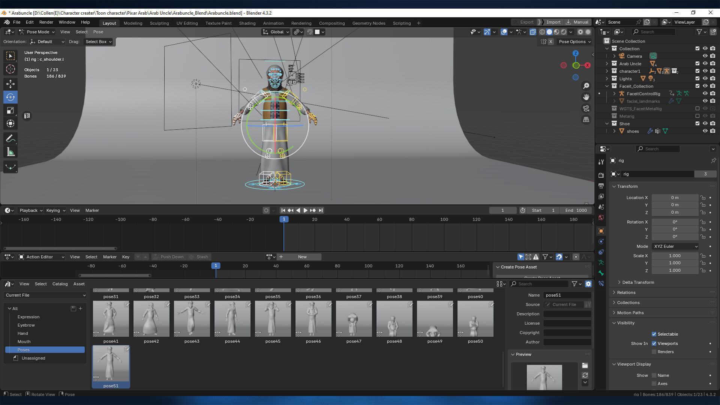Select the Expression catalog
The height and width of the screenshot is (405, 720).
28,317
